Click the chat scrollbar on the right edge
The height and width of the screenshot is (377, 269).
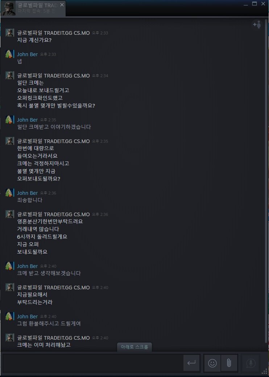(x=266, y=180)
